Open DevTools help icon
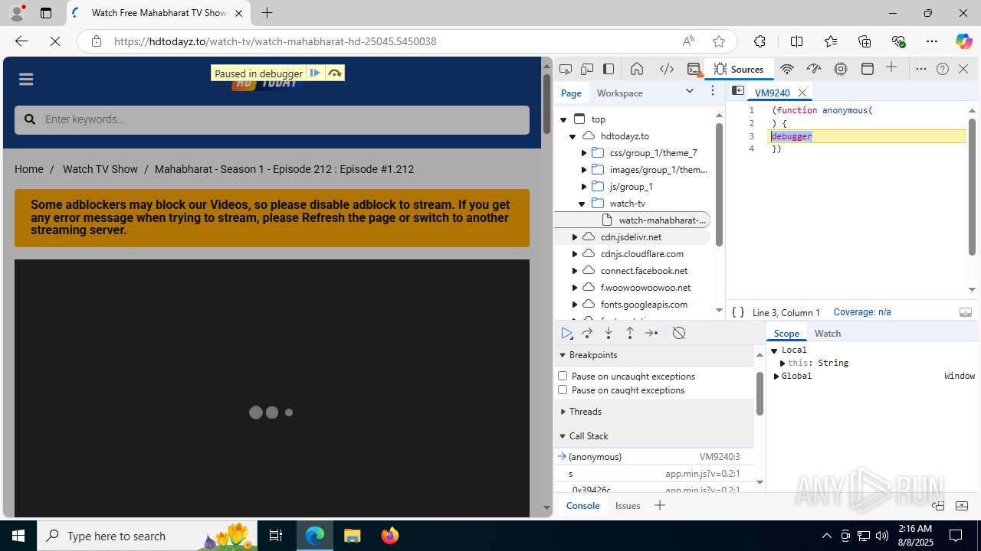981x551 pixels. (943, 69)
